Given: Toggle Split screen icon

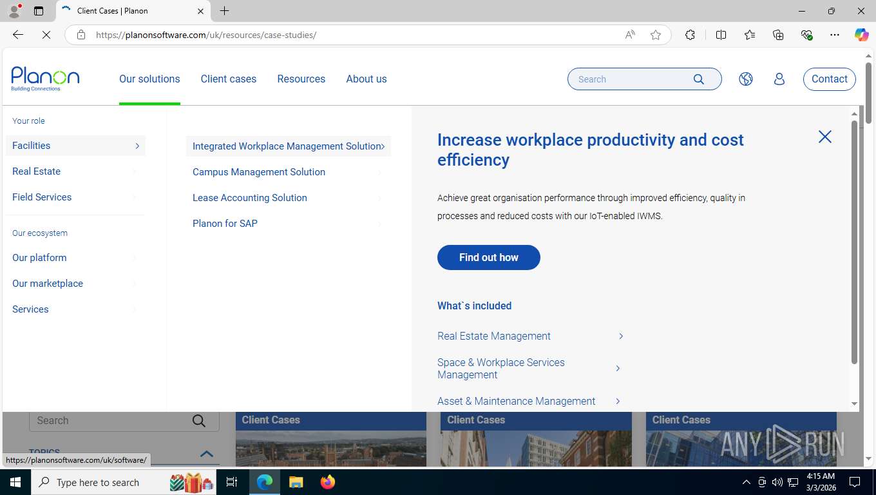Looking at the screenshot, I should [x=721, y=35].
